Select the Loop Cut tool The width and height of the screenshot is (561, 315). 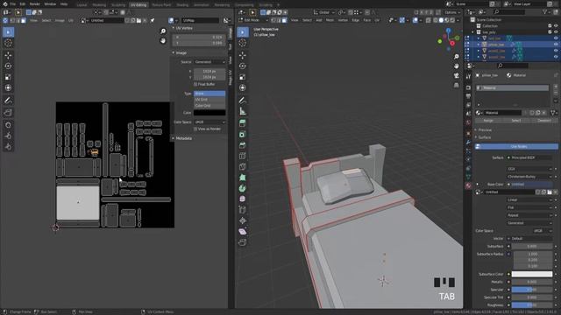243,156
